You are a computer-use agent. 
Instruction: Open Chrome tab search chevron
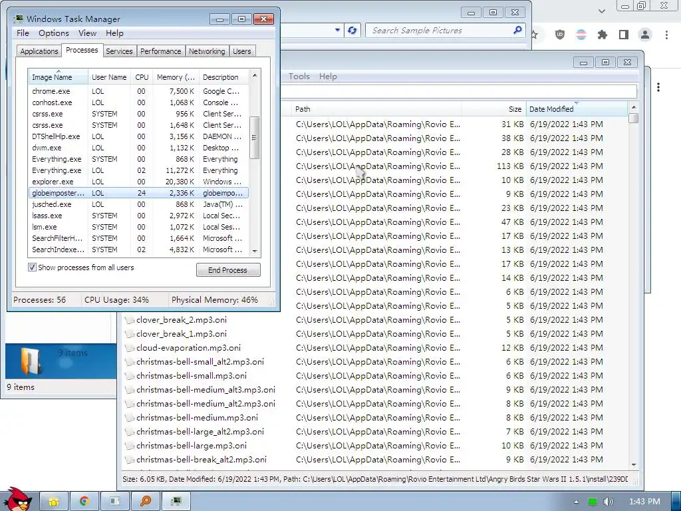(601, 11)
